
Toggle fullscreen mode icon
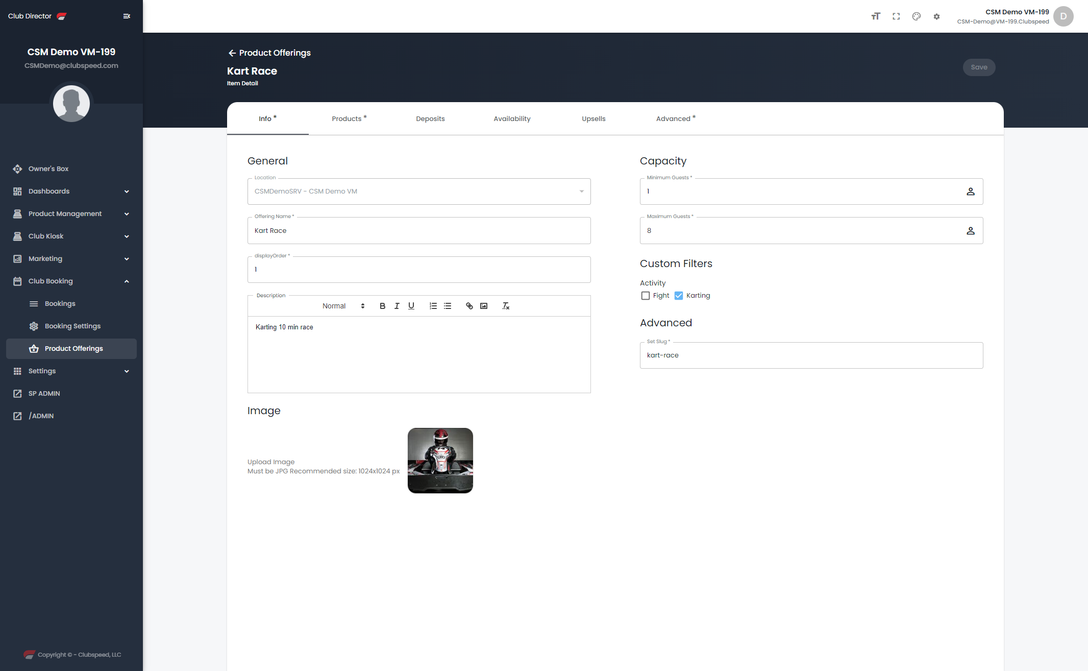click(x=896, y=16)
